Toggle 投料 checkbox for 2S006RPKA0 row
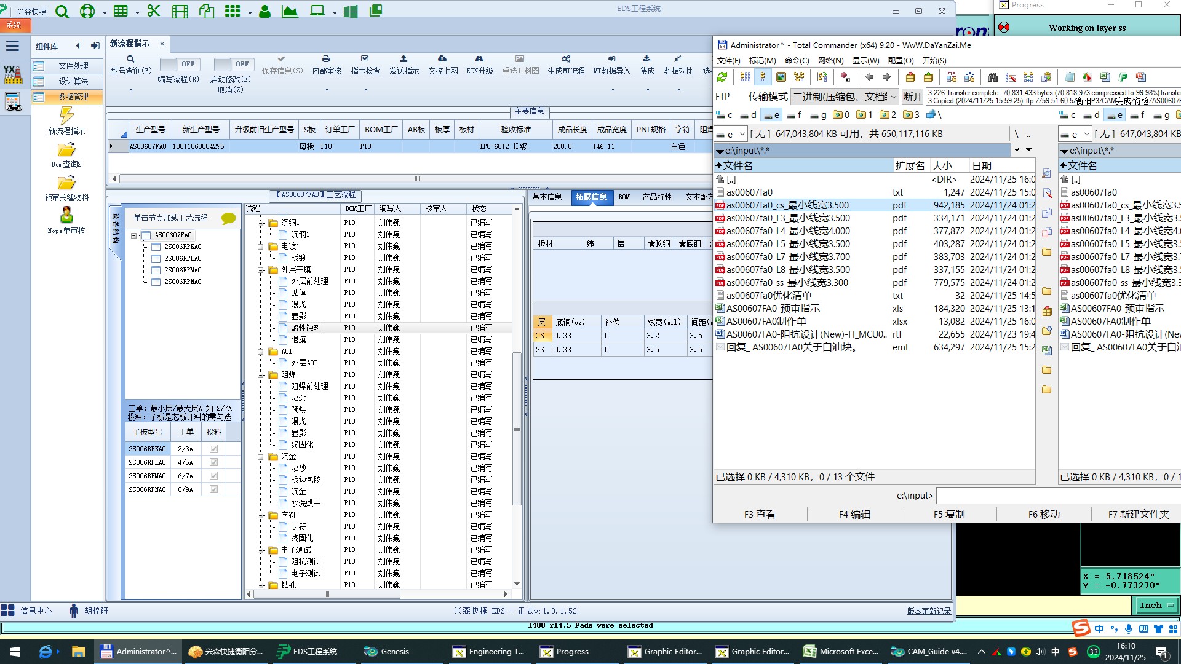 point(213,449)
